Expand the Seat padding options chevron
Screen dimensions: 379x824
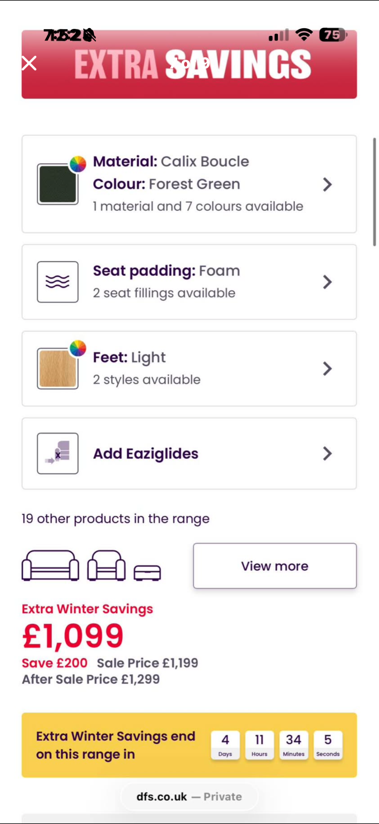pyautogui.click(x=327, y=282)
